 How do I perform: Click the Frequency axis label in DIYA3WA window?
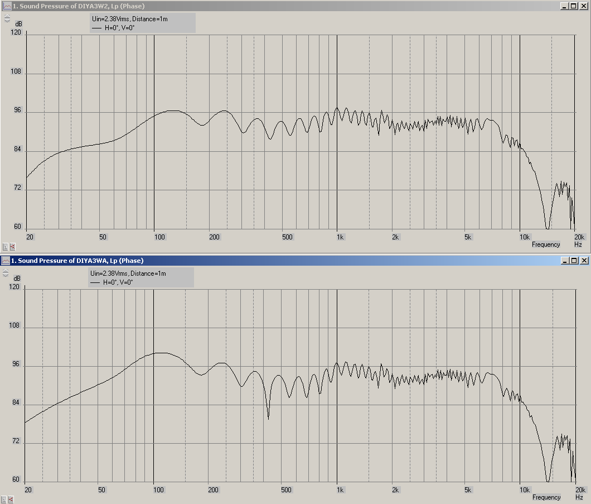coord(546,497)
